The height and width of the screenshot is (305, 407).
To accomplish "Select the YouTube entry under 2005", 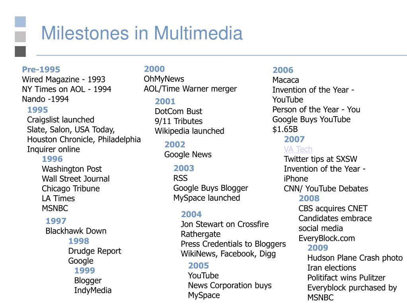I will [x=204, y=276].
